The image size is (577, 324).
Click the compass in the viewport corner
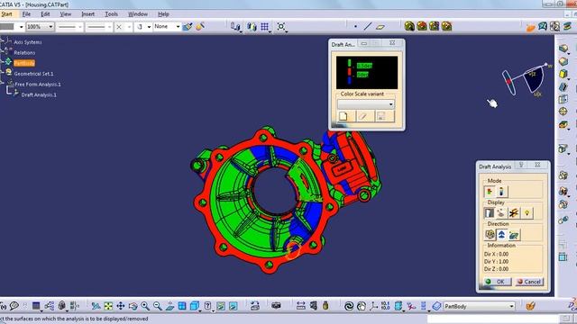point(527,79)
